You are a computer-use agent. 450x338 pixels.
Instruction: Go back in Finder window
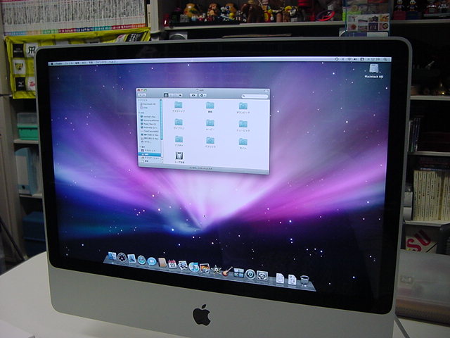coord(141,95)
